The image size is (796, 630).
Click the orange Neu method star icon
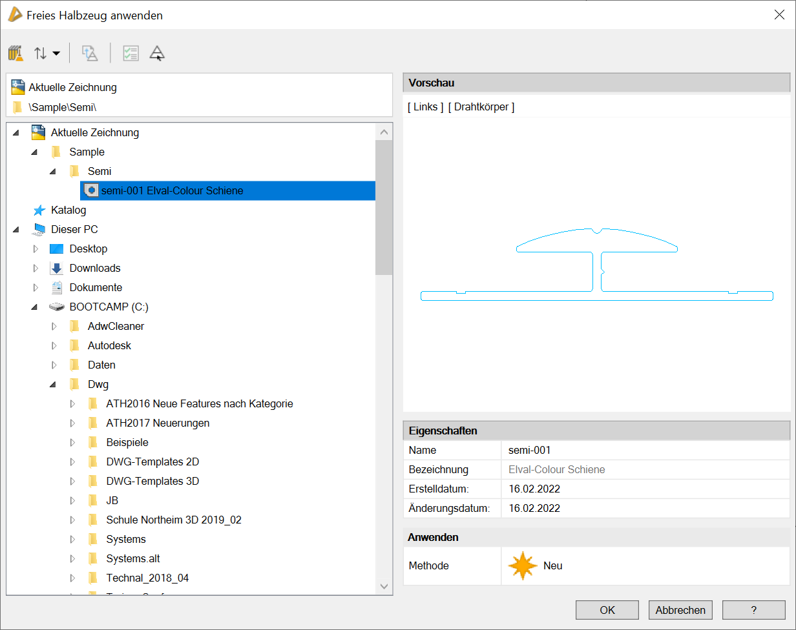pyautogui.click(x=522, y=566)
